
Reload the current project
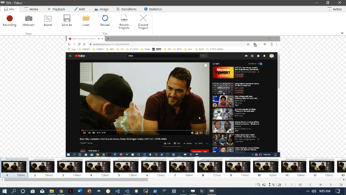coord(105,21)
